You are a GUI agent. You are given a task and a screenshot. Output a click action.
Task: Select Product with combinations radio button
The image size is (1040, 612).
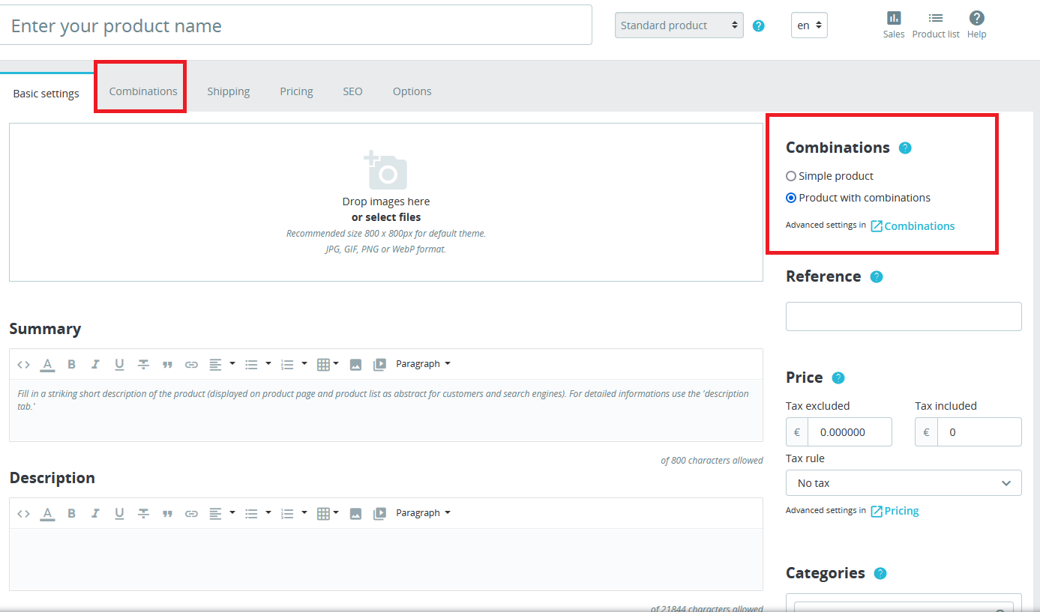click(791, 198)
